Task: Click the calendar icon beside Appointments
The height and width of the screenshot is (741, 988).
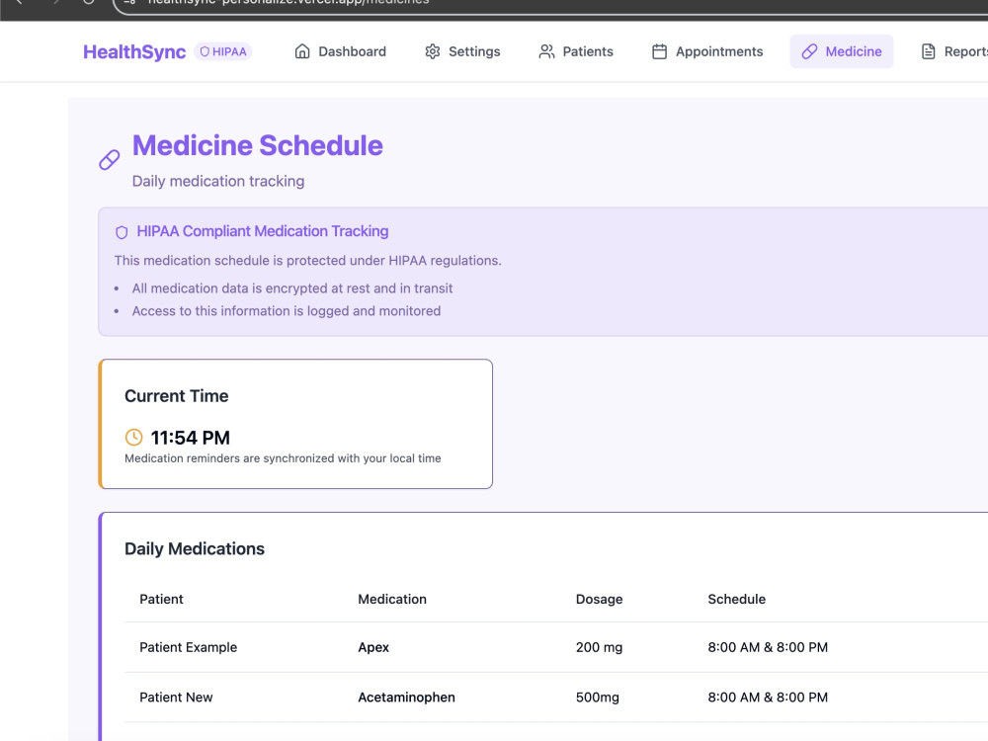Action: pos(659,51)
